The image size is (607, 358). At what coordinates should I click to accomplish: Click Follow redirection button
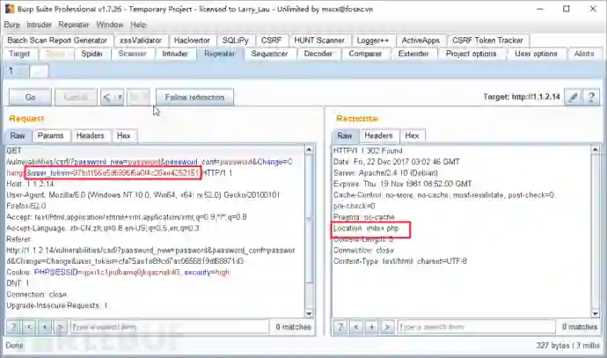(194, 97)
